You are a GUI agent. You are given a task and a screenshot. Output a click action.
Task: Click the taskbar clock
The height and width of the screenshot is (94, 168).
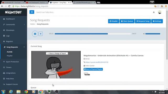162,92
